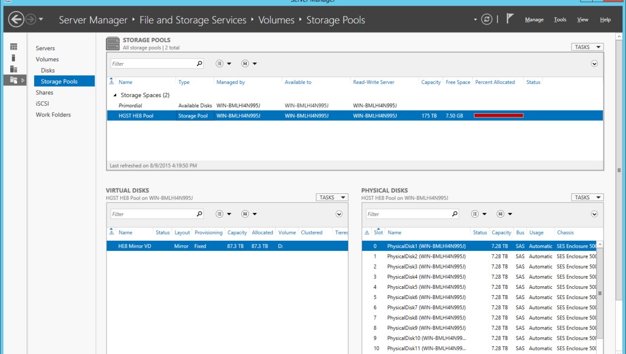
Task: Click the Forward navigation arrow
Action: pyautogui.click(x=30, y=19)
